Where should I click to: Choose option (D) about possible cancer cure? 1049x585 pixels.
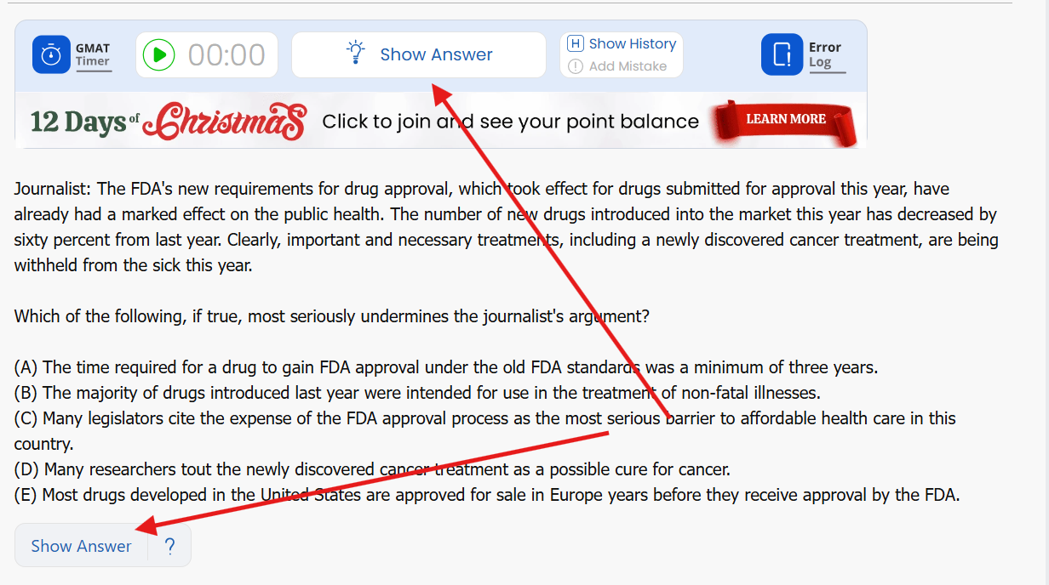pyautogui.click(x=372, y=469)
